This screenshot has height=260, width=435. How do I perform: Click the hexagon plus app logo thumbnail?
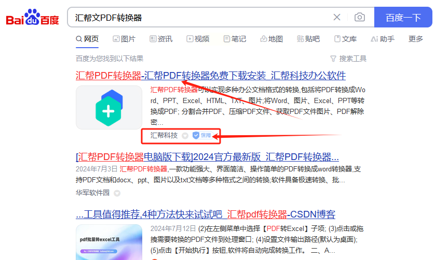pyautogui.click(x=109, y=107)
